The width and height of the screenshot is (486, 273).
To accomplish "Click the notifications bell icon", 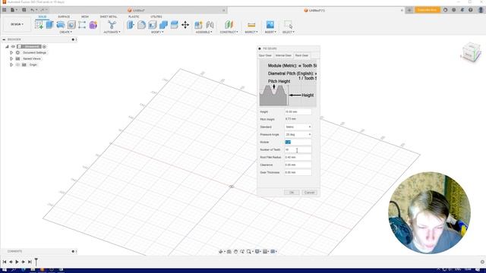I will pyautogui.click(x=462, y=10).
